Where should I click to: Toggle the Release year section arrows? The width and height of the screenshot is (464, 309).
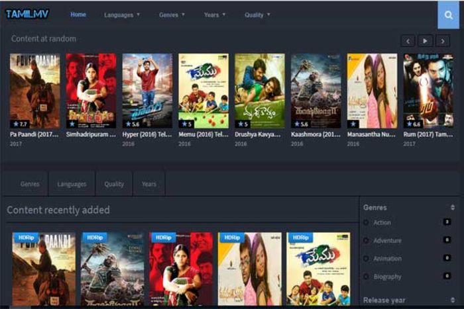pyautogui.click(x=453, y=300)
